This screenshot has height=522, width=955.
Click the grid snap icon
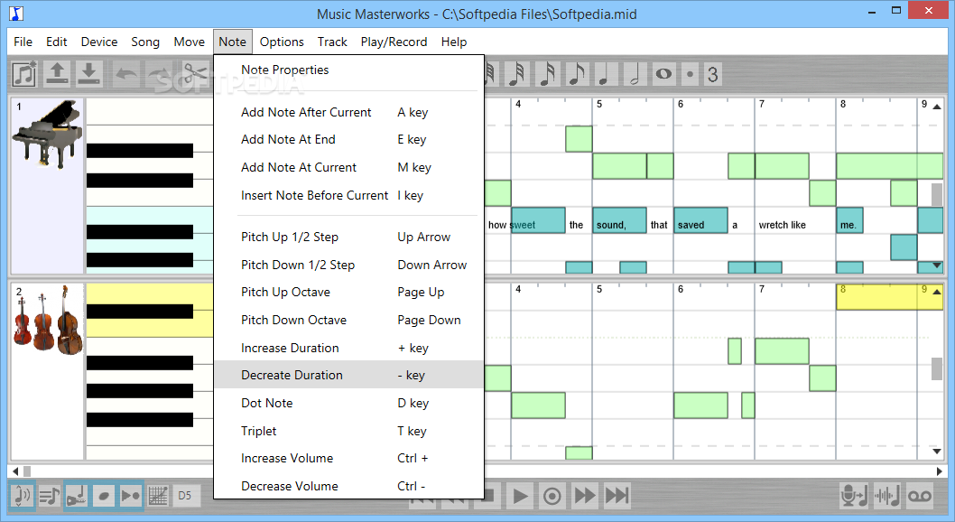(x=158, y=495)
